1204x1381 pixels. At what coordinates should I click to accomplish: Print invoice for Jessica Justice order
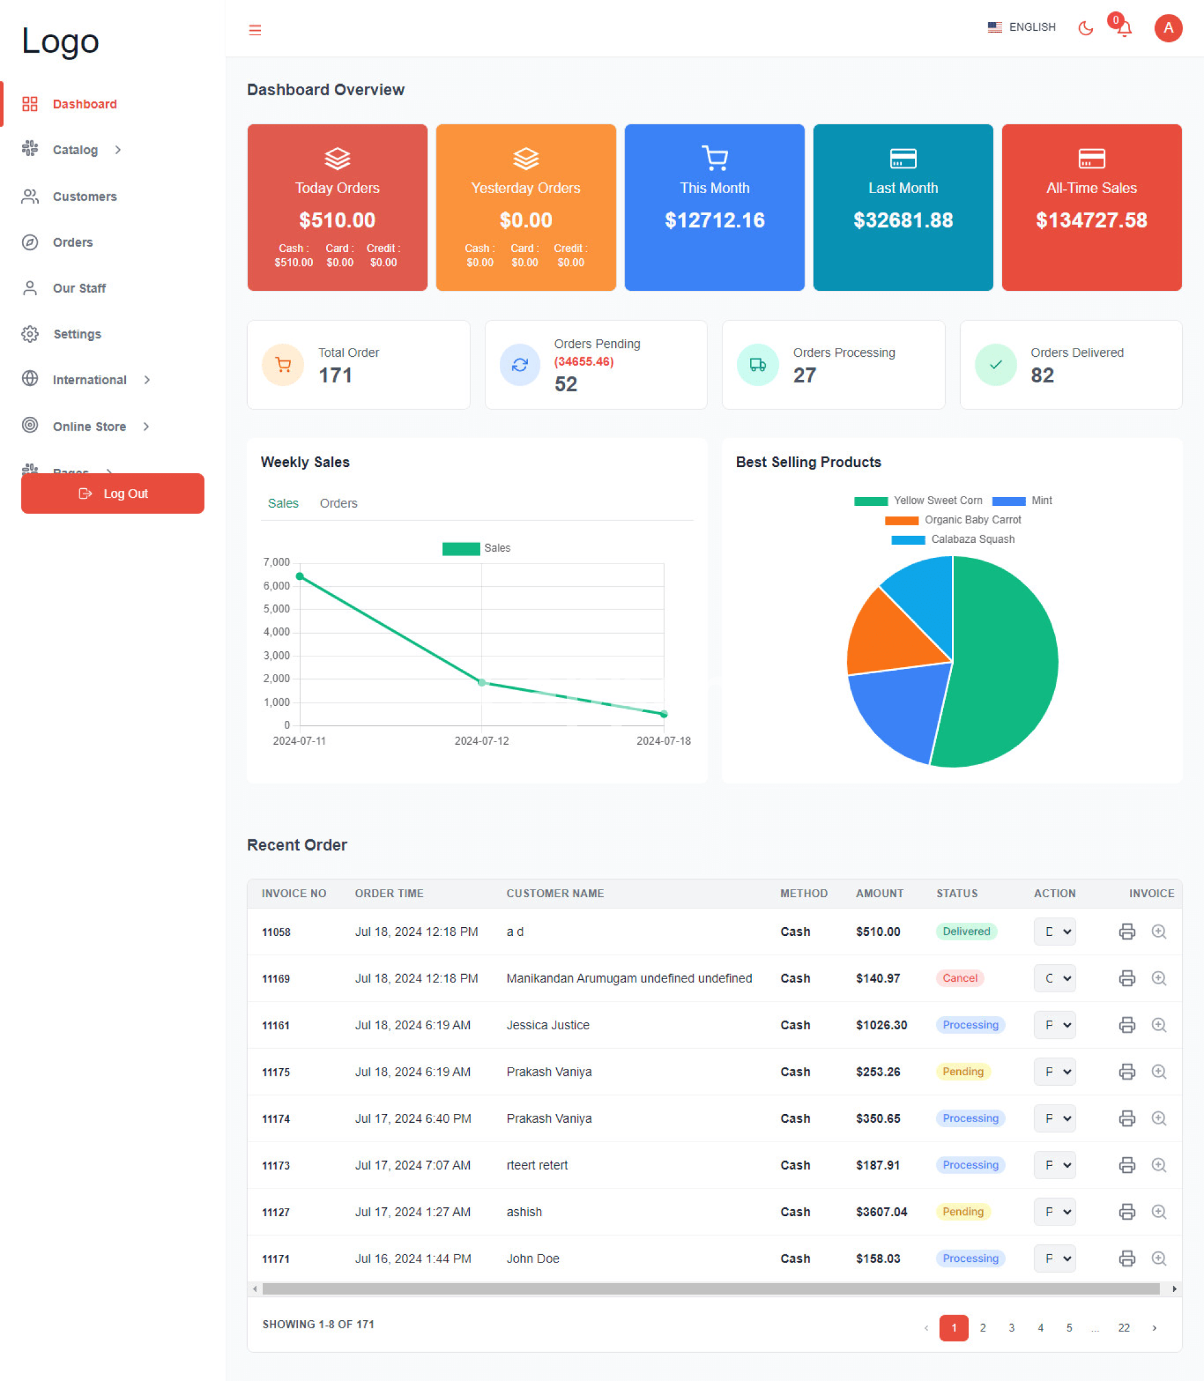tap(1127, 1025)
